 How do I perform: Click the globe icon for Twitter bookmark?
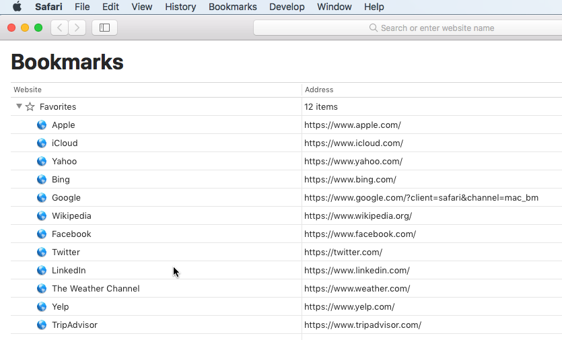click(x=42, y=252)
